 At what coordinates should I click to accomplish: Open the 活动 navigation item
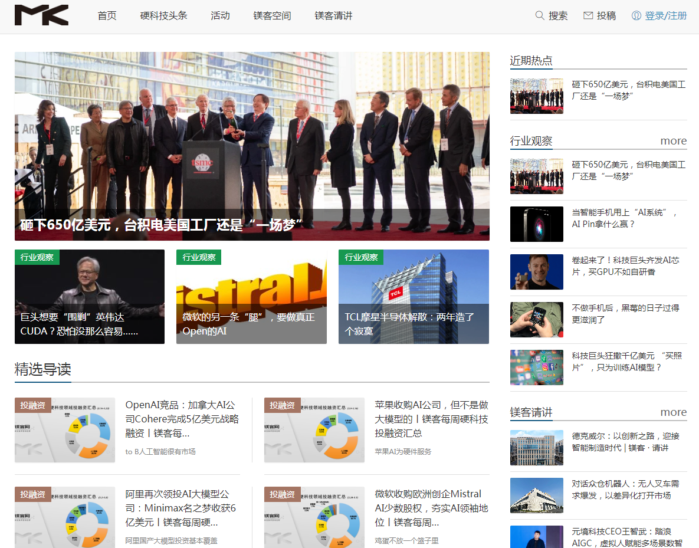220,15
